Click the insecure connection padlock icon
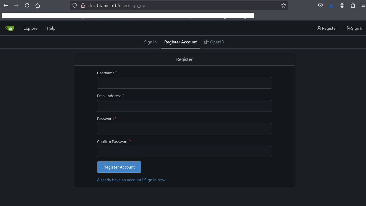366x206 pixels. [x=83, y=5]
